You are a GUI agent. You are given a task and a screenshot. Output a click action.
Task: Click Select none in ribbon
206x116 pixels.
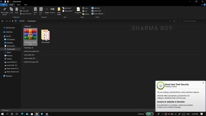tap(96, 11)
